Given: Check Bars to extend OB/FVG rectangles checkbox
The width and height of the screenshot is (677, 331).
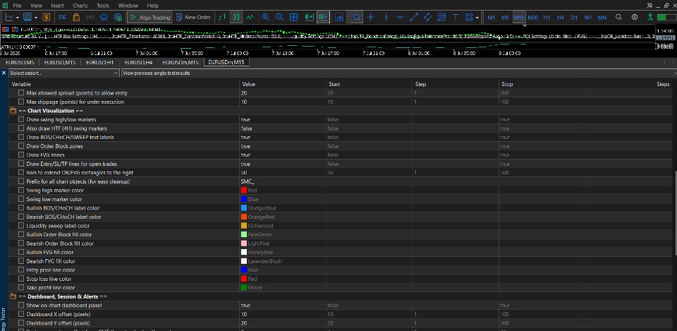Looking at the screenshot, I should (x=21, y=172).
